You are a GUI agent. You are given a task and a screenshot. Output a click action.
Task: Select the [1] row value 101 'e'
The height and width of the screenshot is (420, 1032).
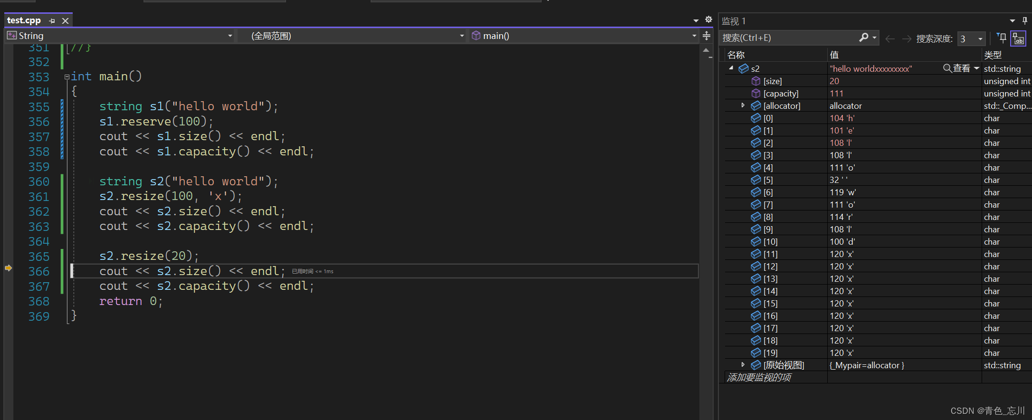(842, 131)
